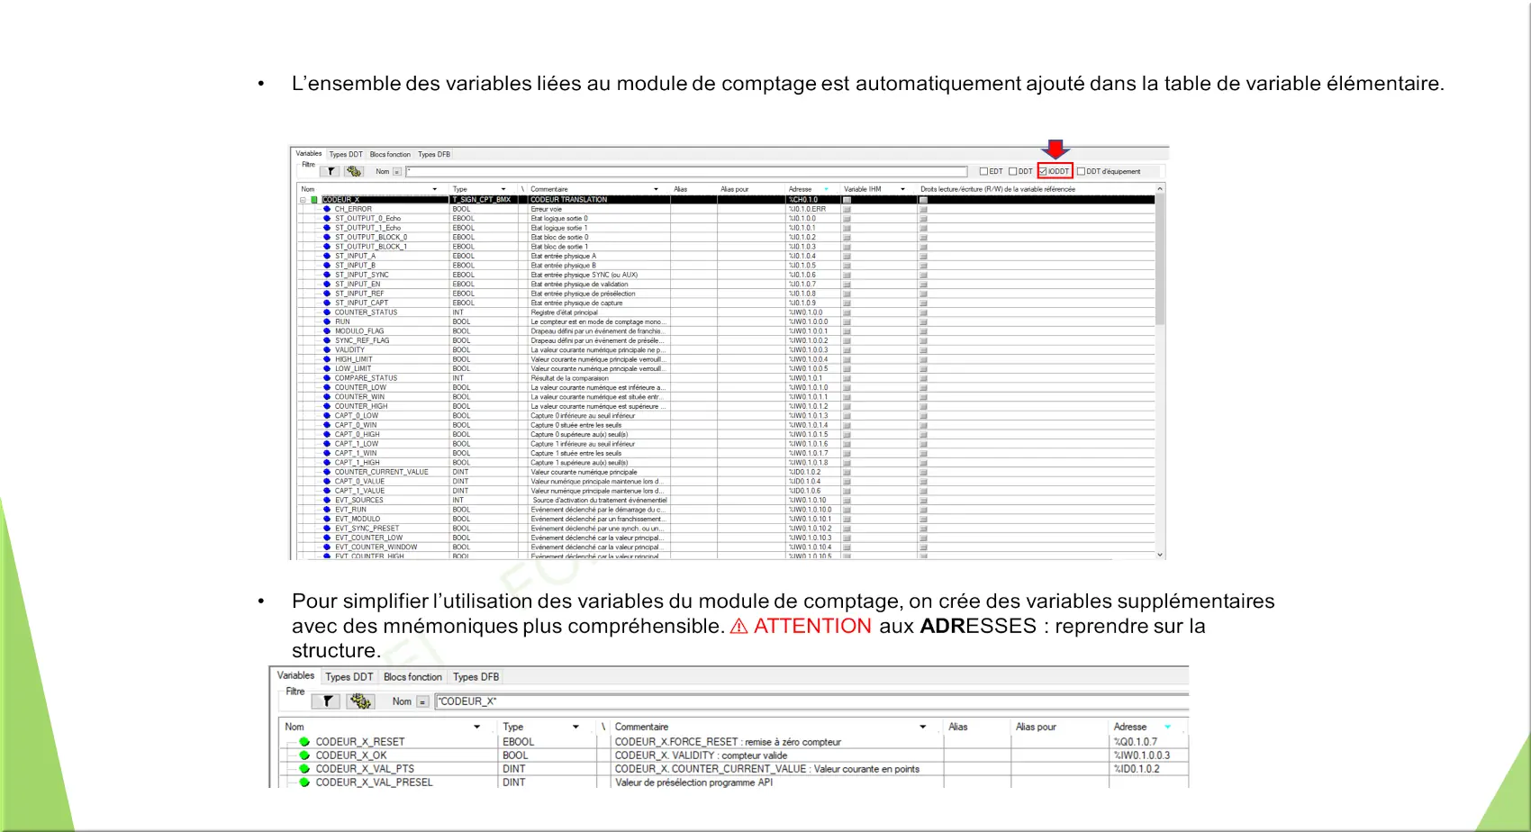Click the blue icon of EVT_SOURCES variable
Screen dimensions: 1531x832
click(327, 500)
